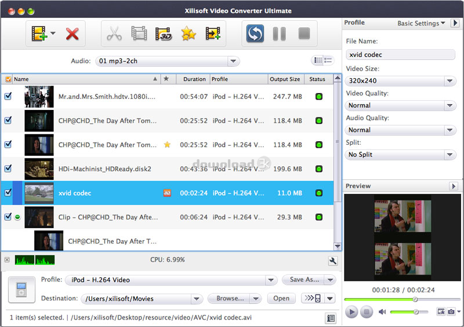This screenshot has width=464, height=327.
Task: Click the preview playback progress slider
Action: pos(402,300)
